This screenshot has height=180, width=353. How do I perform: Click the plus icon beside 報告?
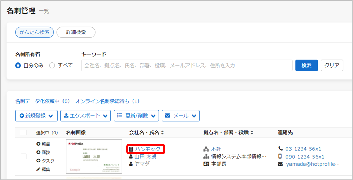[x=39, y=144]
